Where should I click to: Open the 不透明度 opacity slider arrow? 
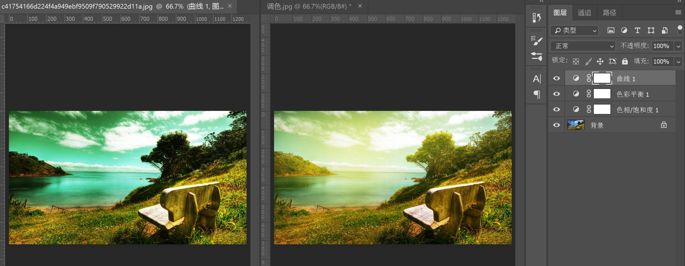pyautogui.click(x=678, y=46)
